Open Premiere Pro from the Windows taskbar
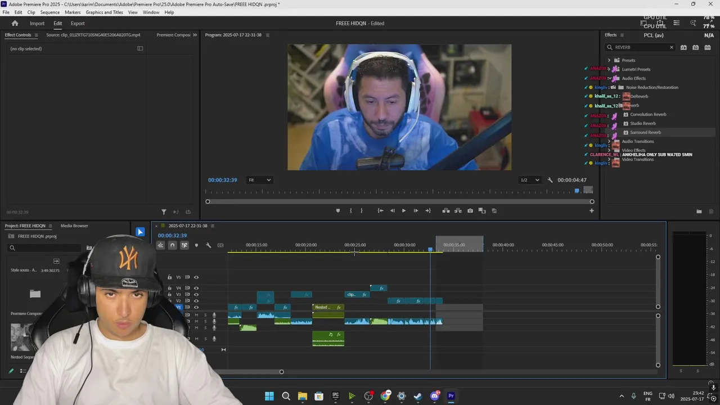The height and width of the screenshot is (405, 720). pos(451,396)
